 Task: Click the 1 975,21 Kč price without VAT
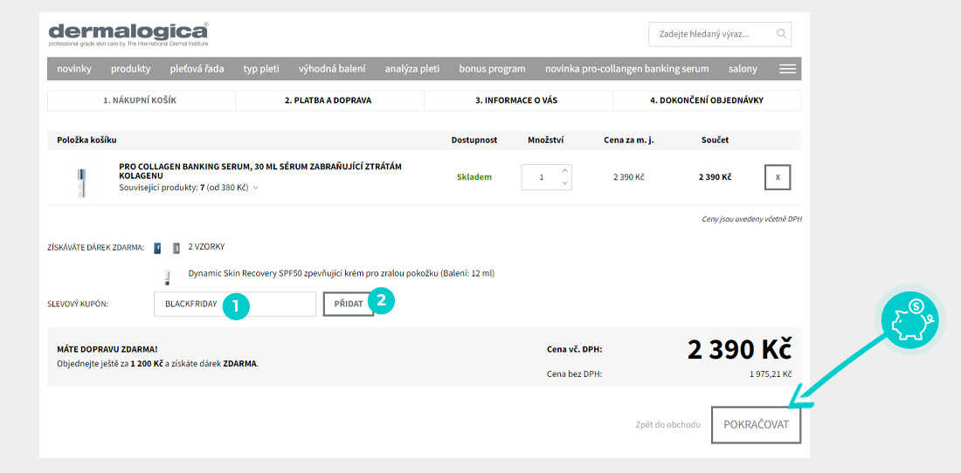[771, 374]
